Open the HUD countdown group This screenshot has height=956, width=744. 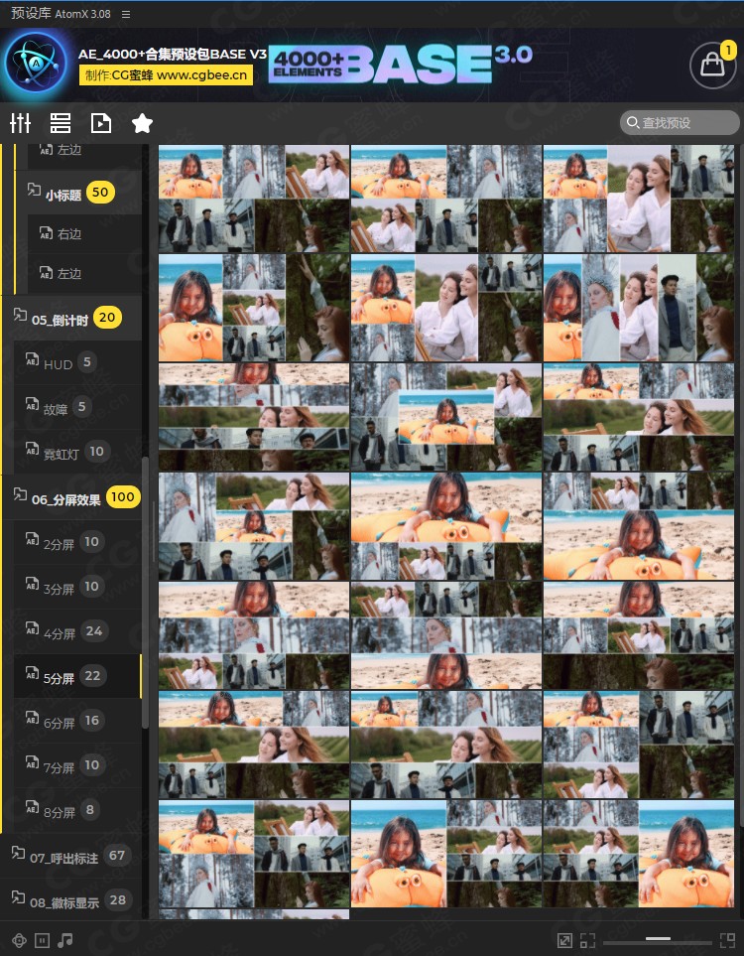(77, 362)
